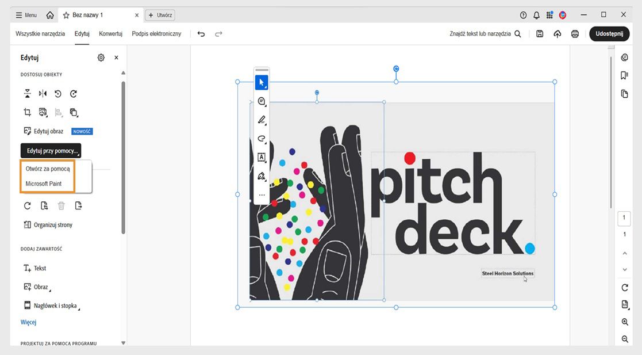This screenshot has height=355, width=642.
Task: Click the Replace image icon
Action: coord(43,112)
